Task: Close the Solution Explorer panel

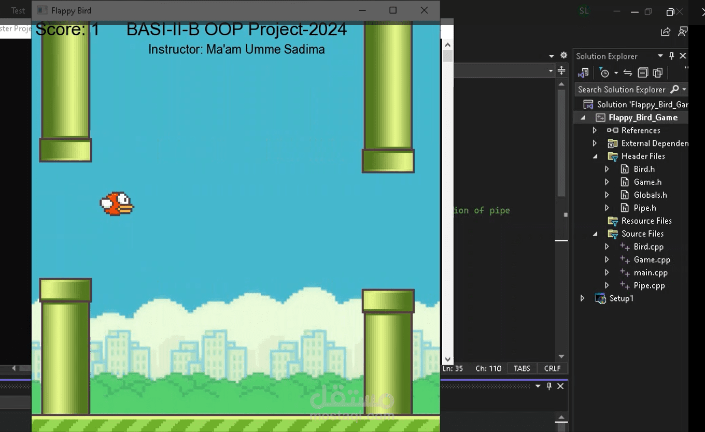Action: click(x=683, y=56)
